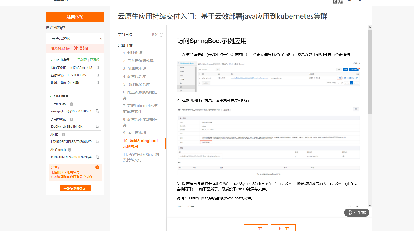Screen dimensions: 414x231
Task: Open the cluster route list screenshot
Action: pyautogui.click(x=269, y=77)
